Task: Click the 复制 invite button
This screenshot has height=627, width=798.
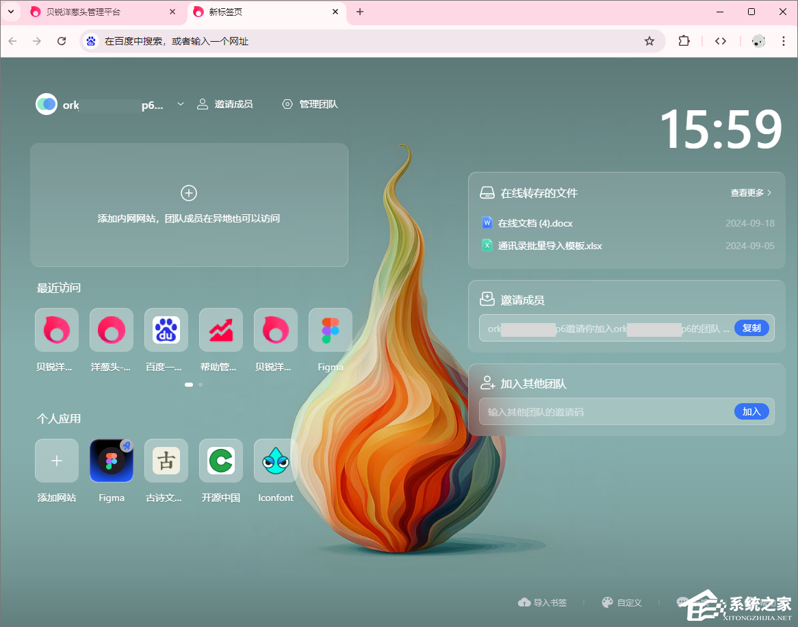Action: pos(751,328)
